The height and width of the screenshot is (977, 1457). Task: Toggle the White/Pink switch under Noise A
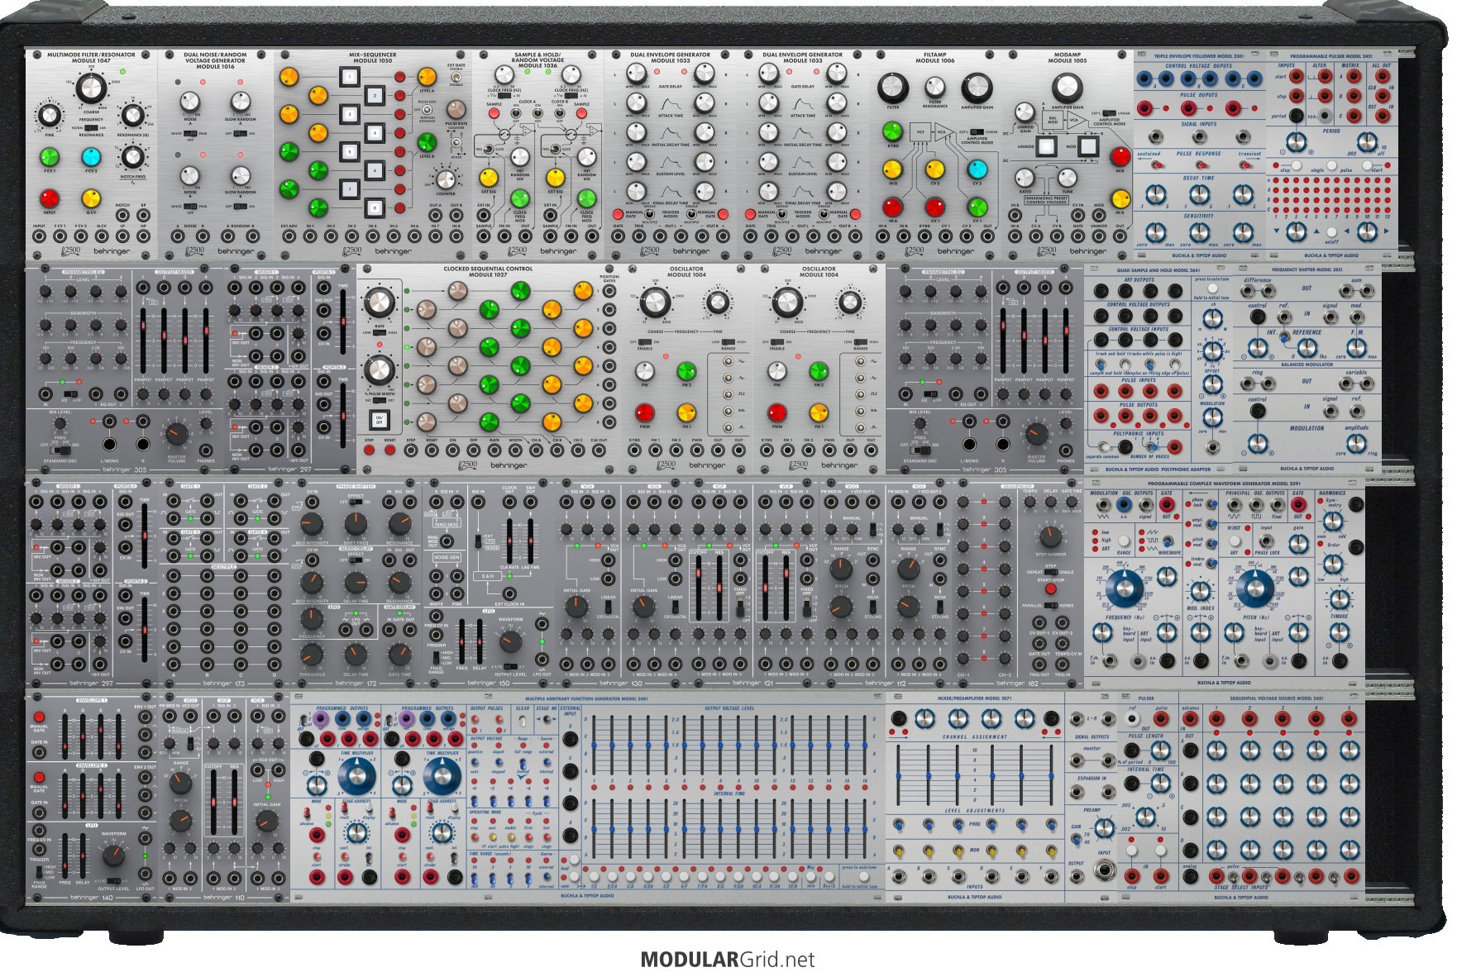click(x=190, y=132)
